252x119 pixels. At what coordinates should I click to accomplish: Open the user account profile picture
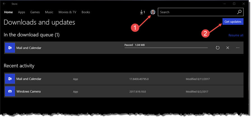coord(153,12)
